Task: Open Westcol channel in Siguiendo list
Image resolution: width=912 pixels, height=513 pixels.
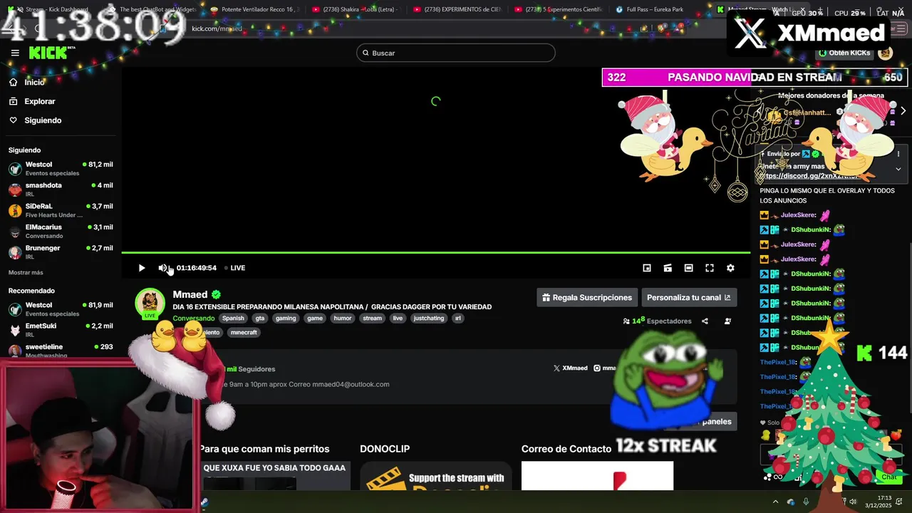Action: 61,169
